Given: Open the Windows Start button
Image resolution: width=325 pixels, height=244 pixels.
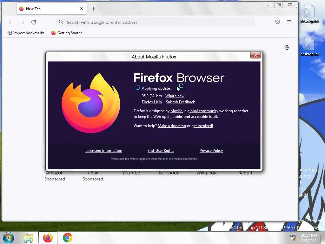Looking at the screenshot, I should (x=9, y=238).
